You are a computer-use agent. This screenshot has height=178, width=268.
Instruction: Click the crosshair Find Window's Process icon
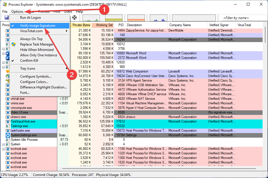tap(74, 17)
